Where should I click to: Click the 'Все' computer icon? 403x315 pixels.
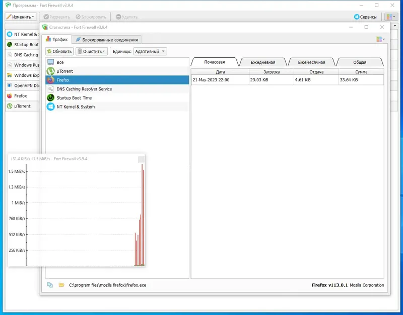(51, 62)
